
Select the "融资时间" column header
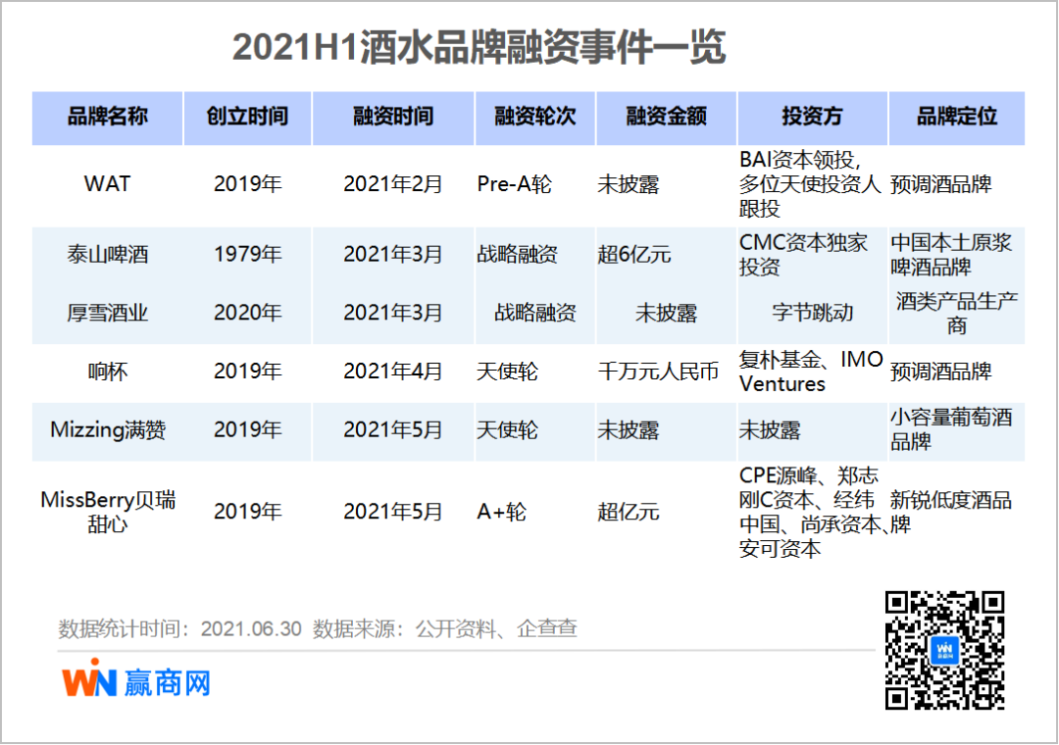(393, 117)
